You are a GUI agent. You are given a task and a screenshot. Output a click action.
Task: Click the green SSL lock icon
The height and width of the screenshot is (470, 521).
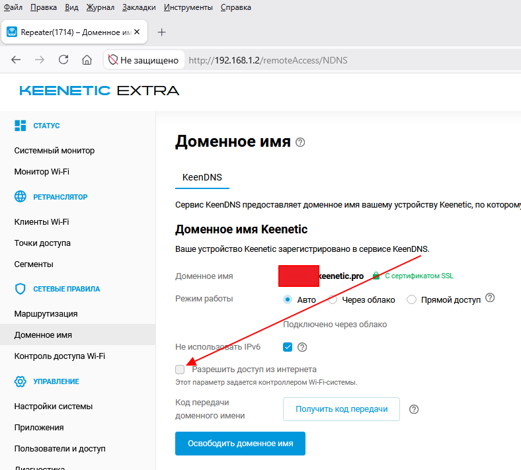(376, 276)
